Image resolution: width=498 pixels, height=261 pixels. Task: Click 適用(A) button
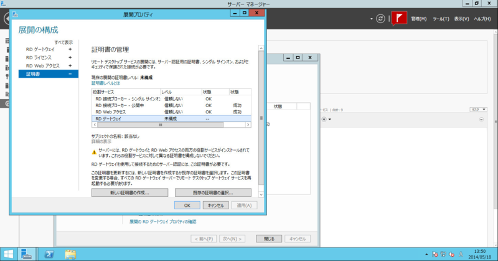click(x=244, y=206)
